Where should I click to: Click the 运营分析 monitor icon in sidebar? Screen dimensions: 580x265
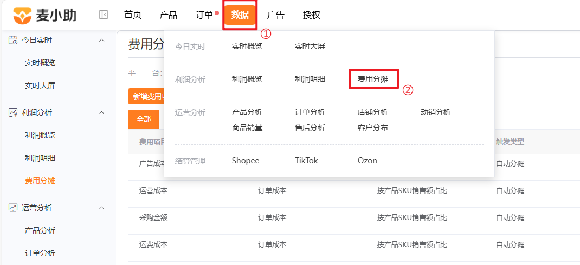[x=13, y=208]
